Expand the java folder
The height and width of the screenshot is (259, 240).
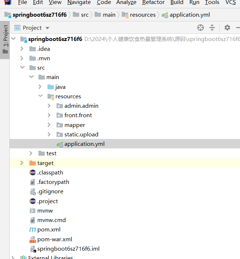point(40,87)
